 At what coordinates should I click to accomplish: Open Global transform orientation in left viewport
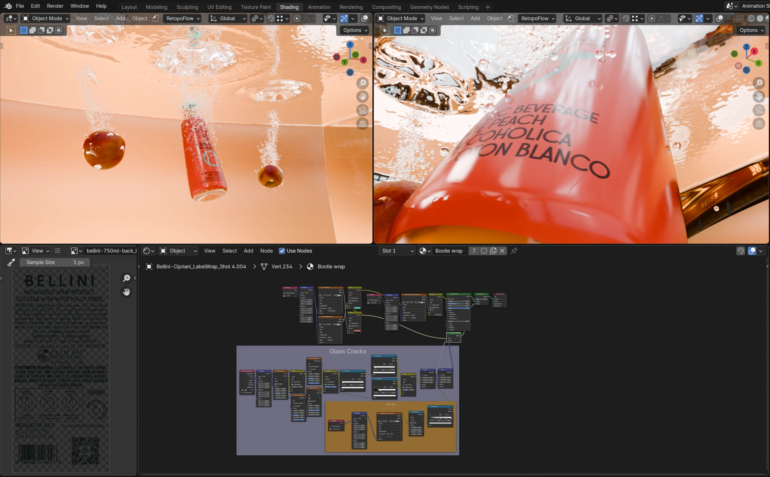(x=228, y=18)
